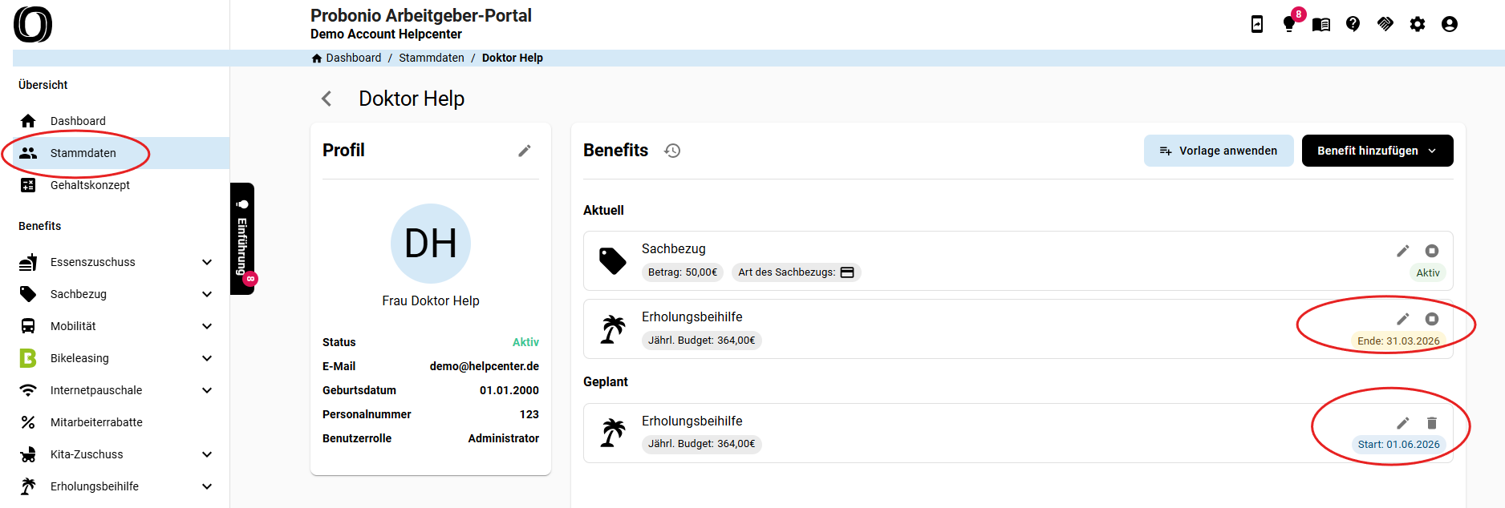Image resolution: width=1505 pixels, height=508 pixels.
Task: Click Betrag: 50,00€ chip
Action: click(x=683, y=272)
